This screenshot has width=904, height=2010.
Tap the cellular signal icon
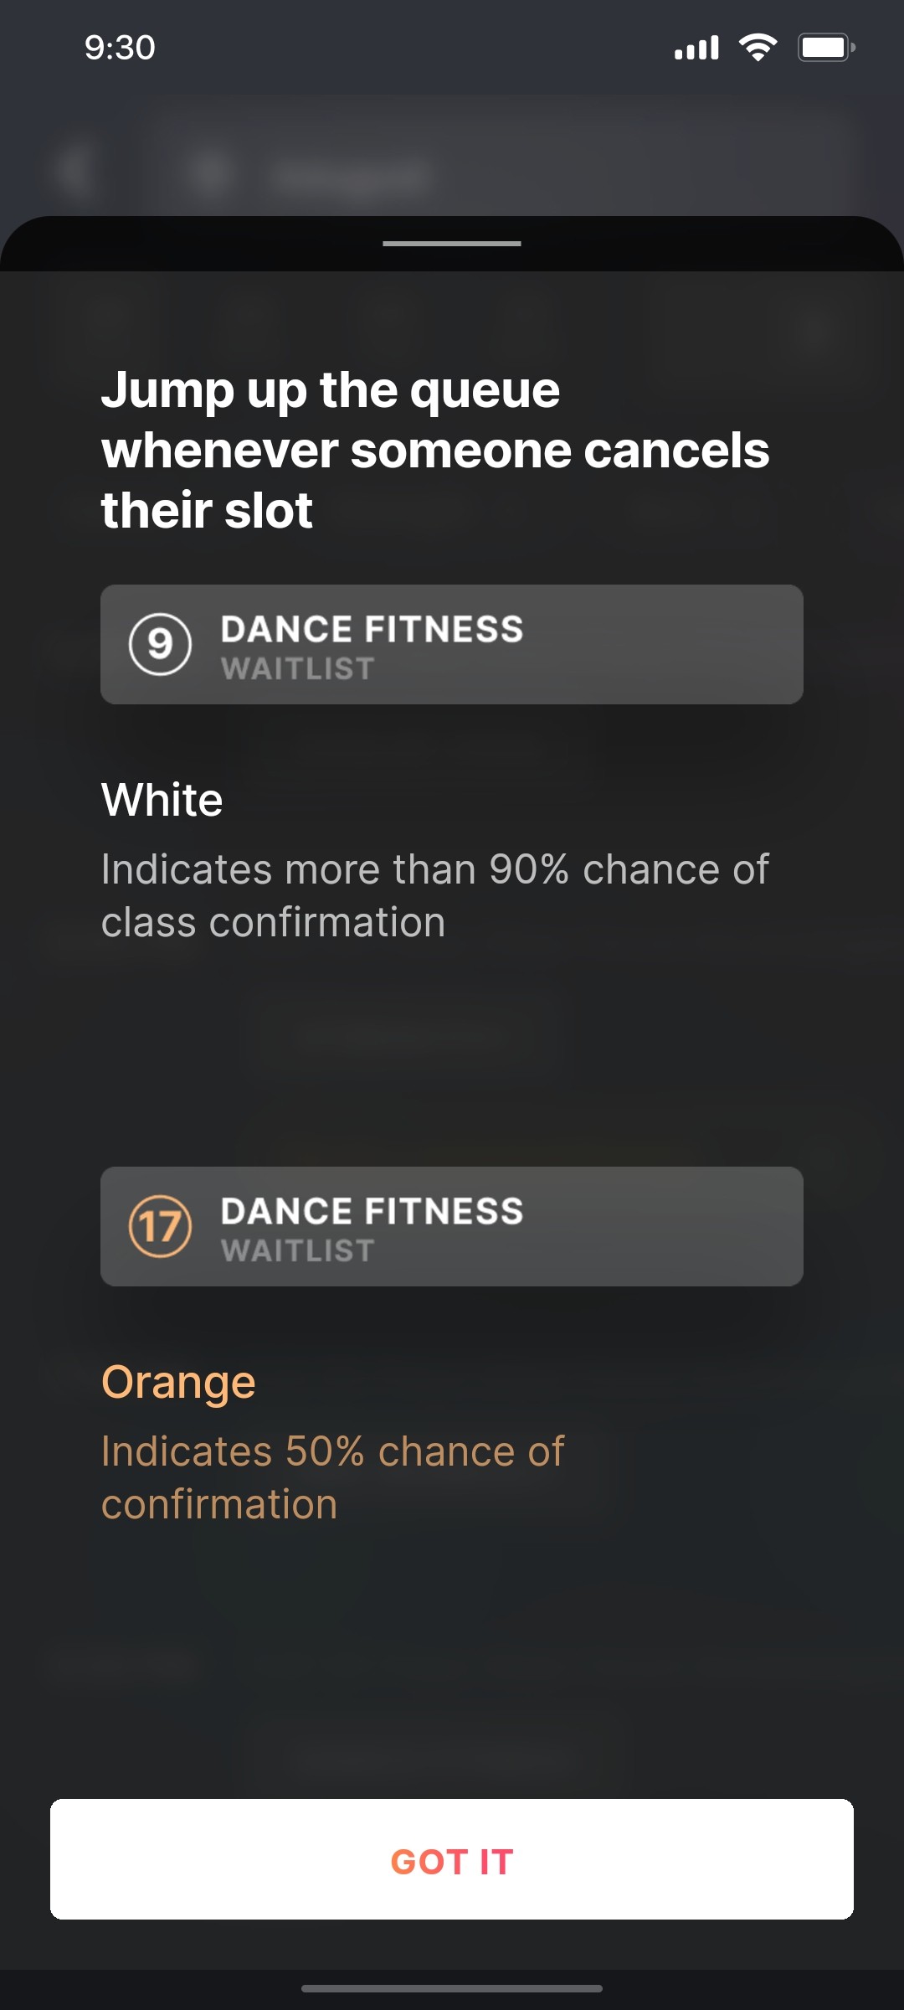point(695,48)
